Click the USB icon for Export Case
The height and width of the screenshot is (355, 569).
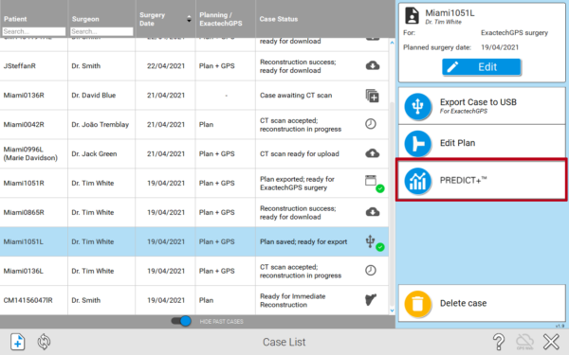(x=417, y=106)
